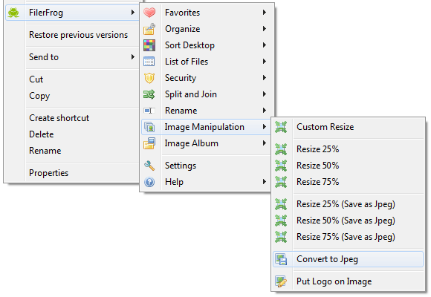
Task: Expand the Send to submenu arrow
Action: (x=133, y=57)
